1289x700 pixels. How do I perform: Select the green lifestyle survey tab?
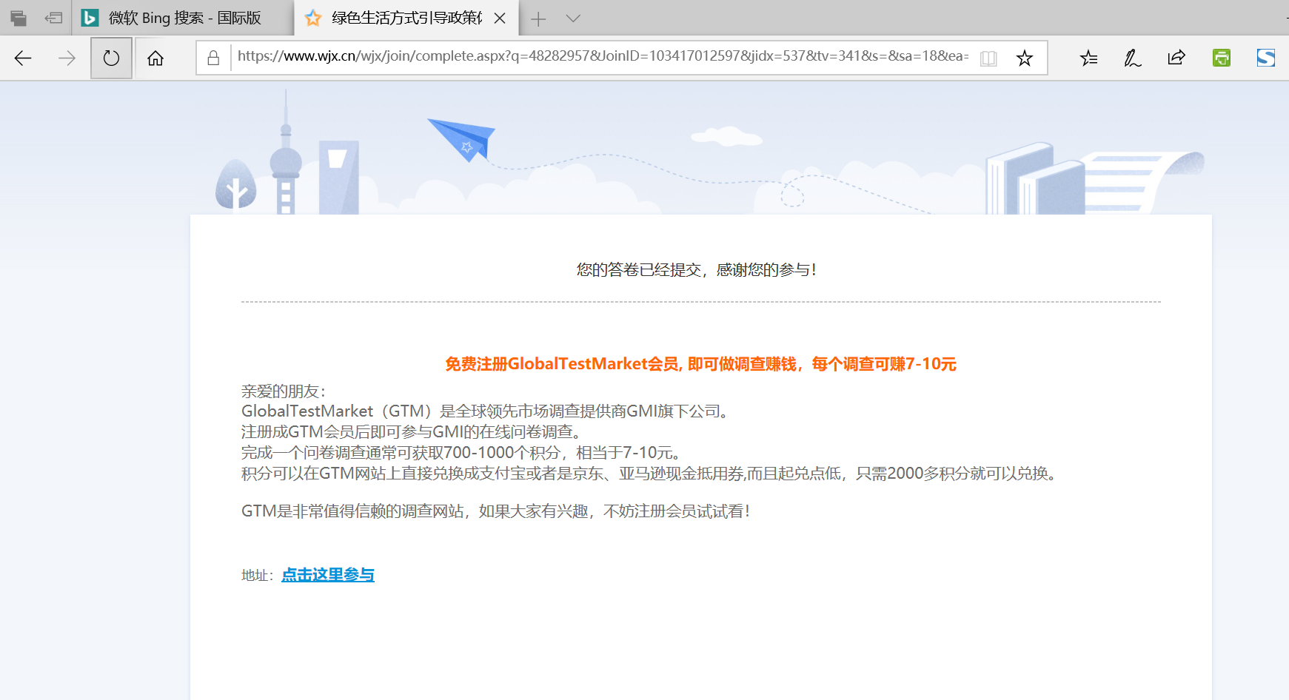pos(406,18)
